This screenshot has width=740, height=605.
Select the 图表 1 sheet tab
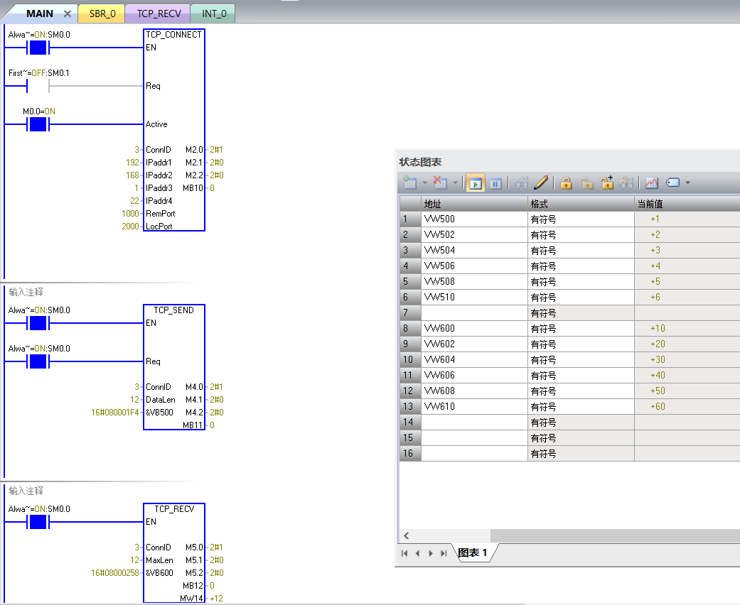tap(473, 553)
